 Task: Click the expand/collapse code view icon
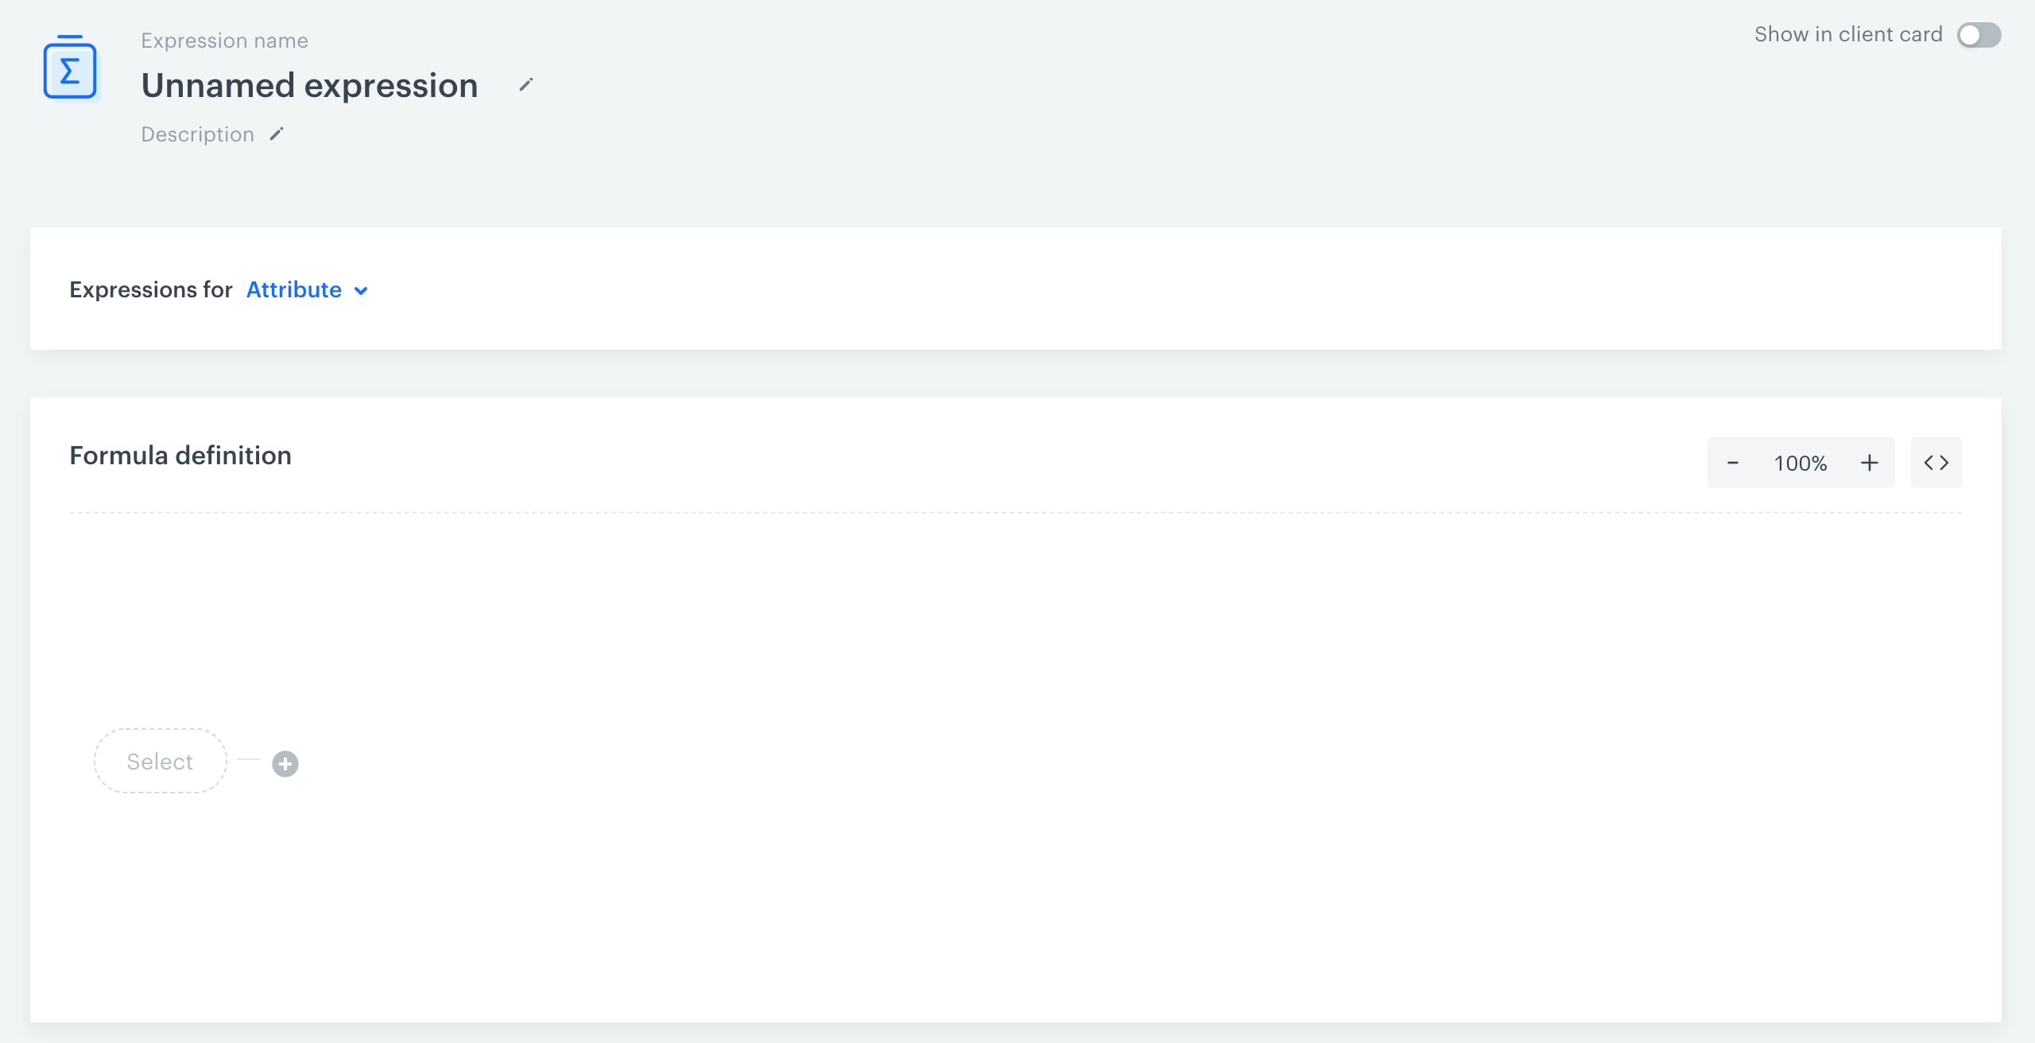(1936, 463)
